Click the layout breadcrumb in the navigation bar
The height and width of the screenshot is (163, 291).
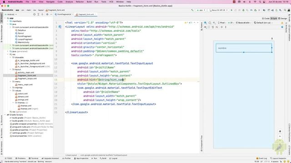[40, 10]
